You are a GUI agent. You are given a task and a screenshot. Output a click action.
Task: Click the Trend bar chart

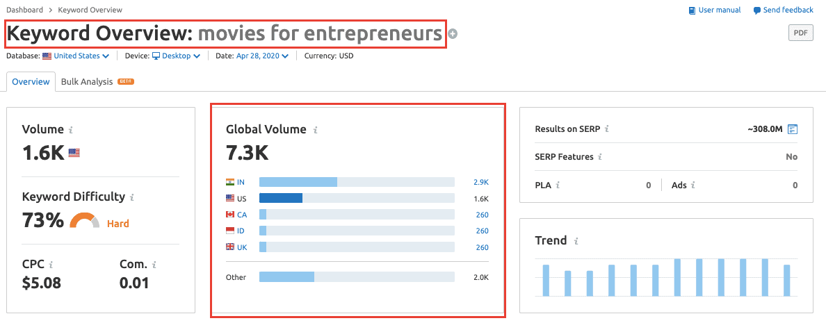[x=666, y=277]
